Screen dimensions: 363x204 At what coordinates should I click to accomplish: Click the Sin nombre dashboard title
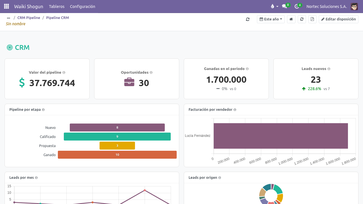(16, 24)
